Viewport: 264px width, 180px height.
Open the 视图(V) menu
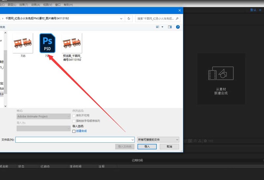48,5
